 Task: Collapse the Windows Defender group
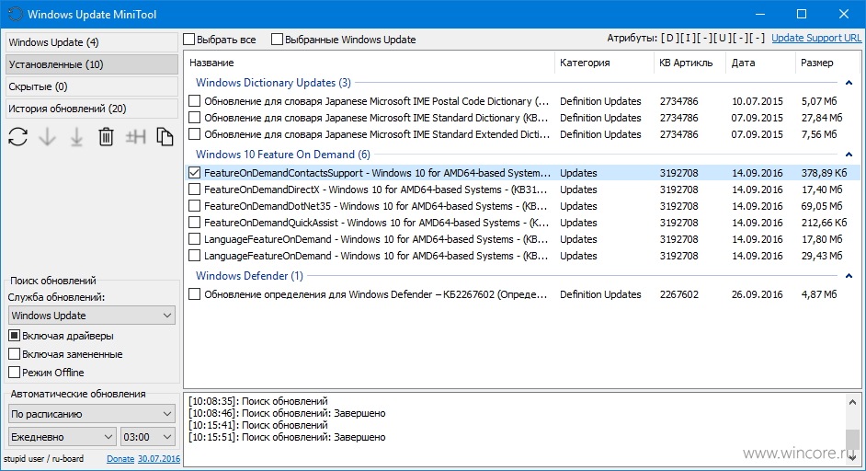pos(849,276)
